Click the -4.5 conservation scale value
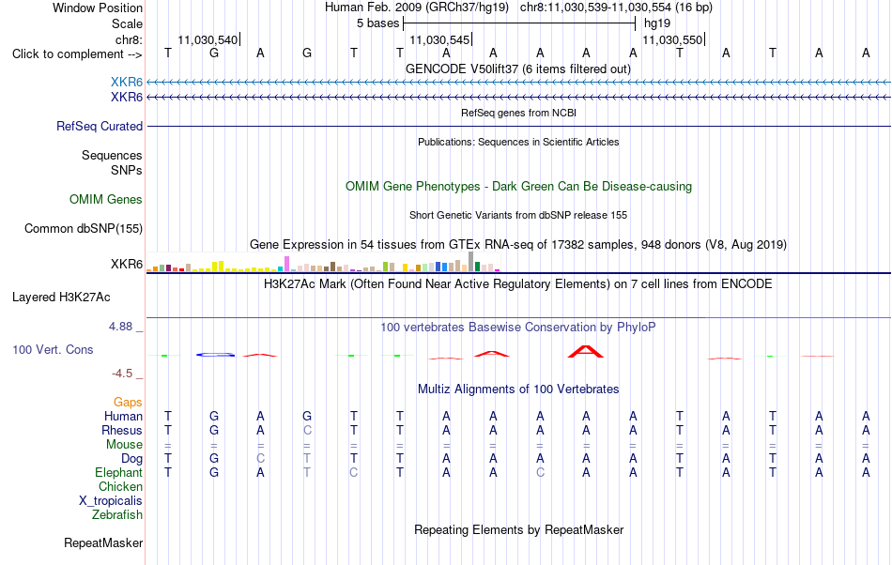Image resolution: width=892 pixels, height=565 pixels. [122, 374]
